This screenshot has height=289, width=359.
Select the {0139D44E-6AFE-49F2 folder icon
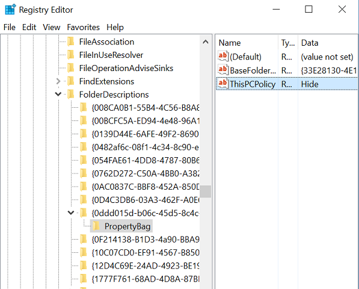point(84,134)
